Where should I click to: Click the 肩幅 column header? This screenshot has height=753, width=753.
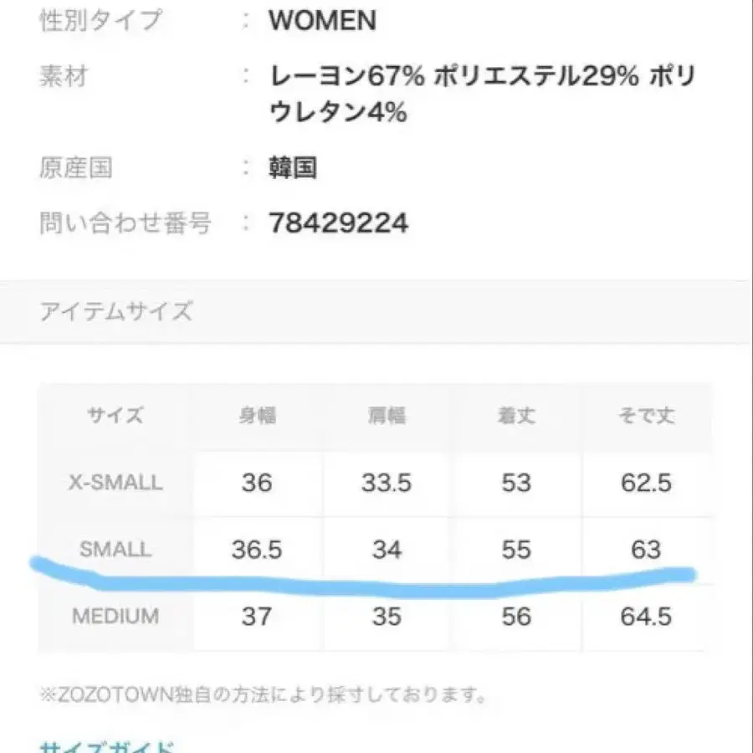point(386,415)
